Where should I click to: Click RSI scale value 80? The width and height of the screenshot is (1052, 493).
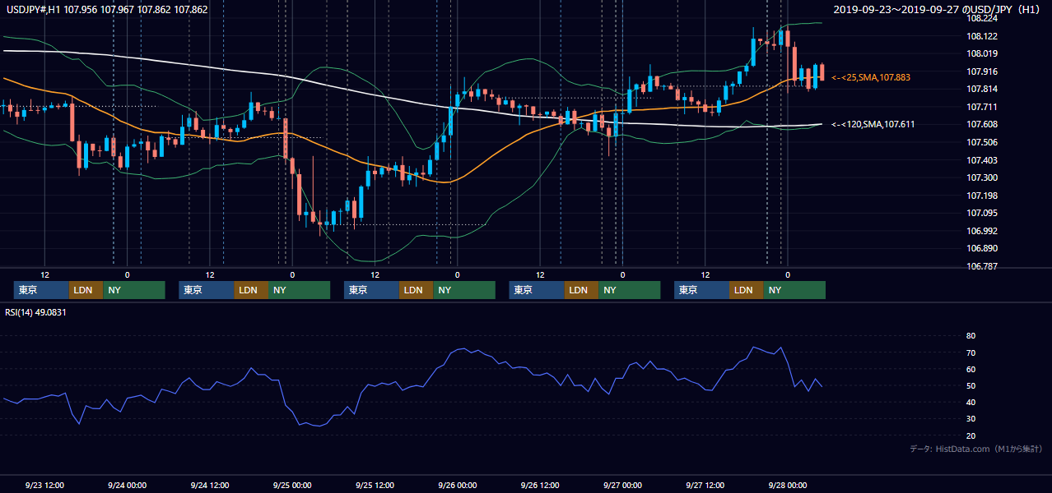point(971,336)
